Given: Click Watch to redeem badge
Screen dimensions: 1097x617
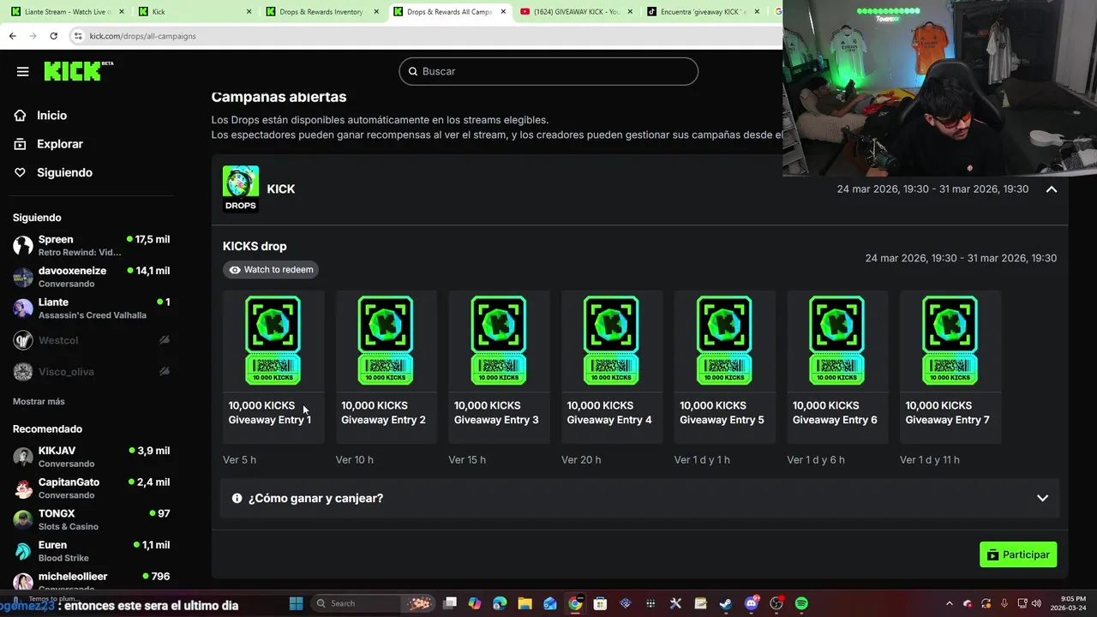Looking at the screenshot, I should tap(271, 269).
